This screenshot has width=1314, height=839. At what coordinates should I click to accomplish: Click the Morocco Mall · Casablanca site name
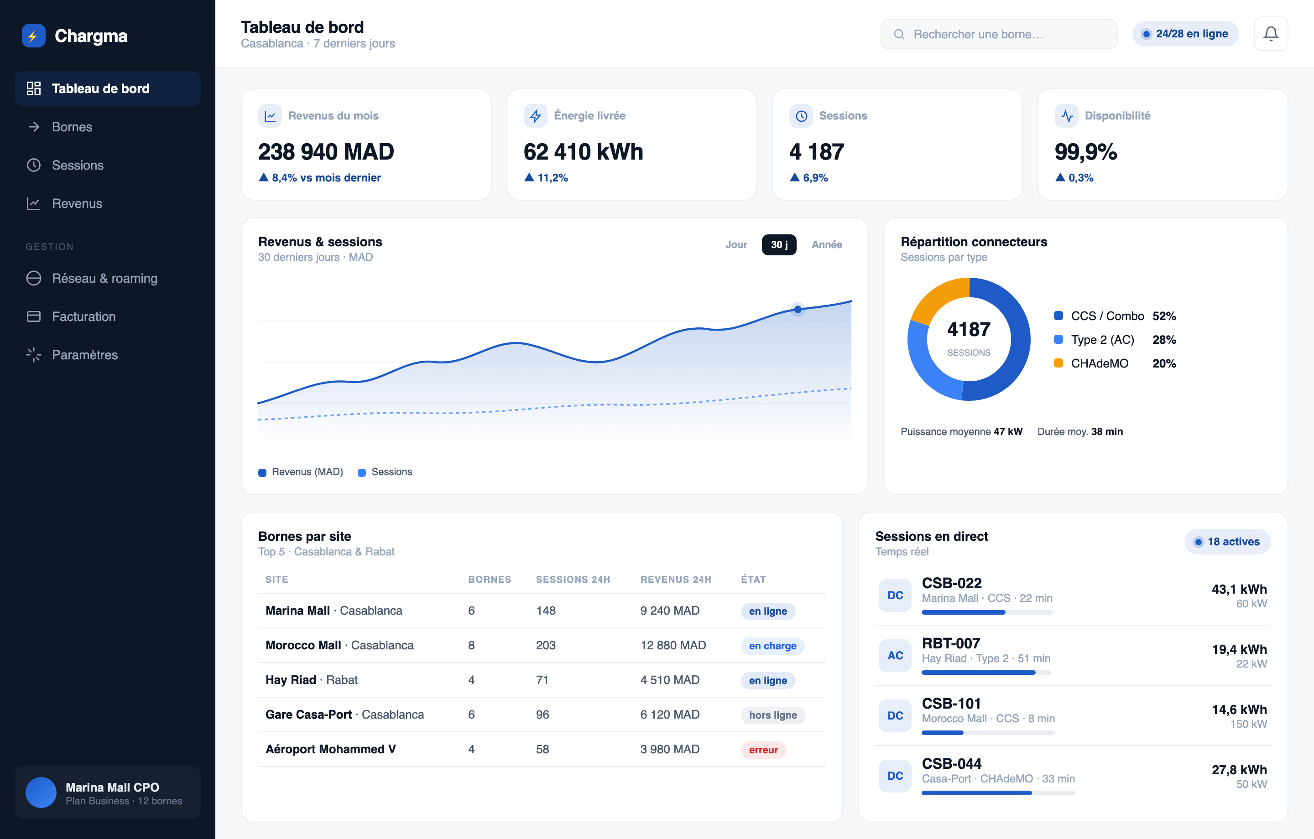pyautogui.click(x=339, y=645)
